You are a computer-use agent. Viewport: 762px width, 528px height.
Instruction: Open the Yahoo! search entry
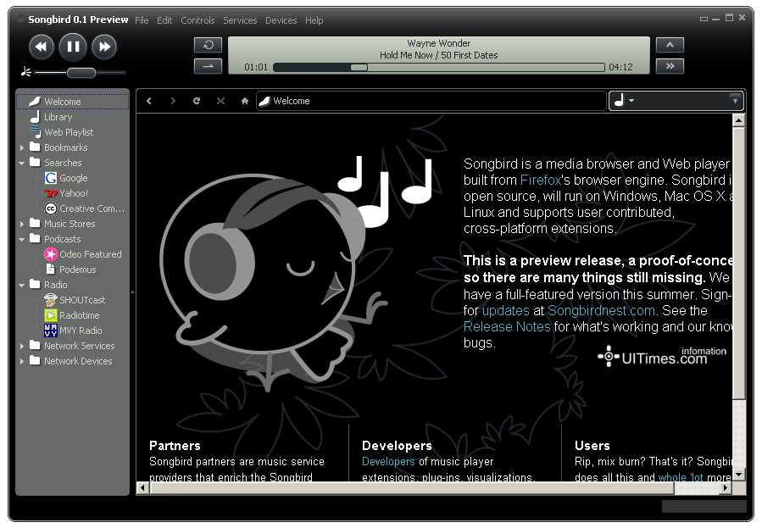(x=66, y=193)
